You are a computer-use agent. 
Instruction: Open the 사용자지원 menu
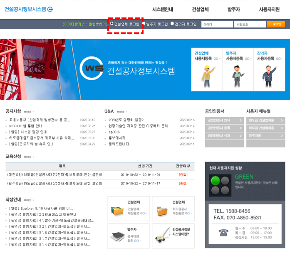click(x=269, y=9)
